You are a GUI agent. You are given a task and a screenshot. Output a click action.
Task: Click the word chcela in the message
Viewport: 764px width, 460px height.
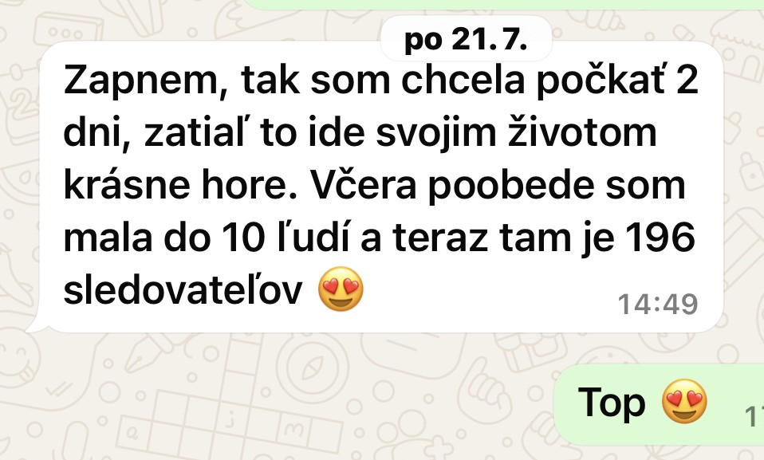coord(463,80)
